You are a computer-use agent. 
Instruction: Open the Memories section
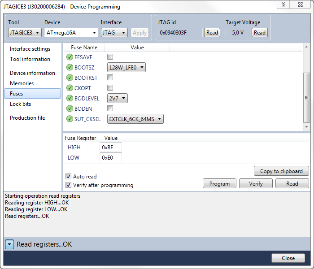pos(22,83)
